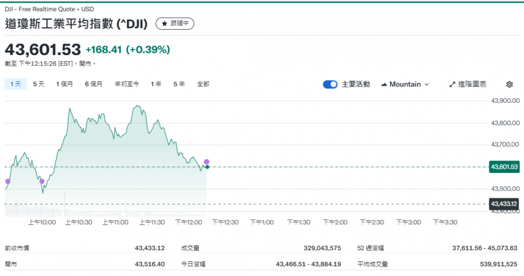Select the 年初至今 range
Screen dimensions: 524x276
click(x=127, y=84)
